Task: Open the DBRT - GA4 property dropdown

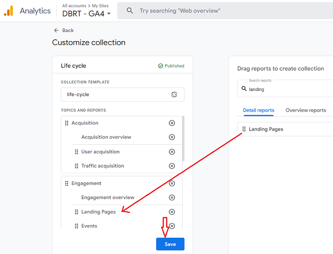Action: coord(86,14)
